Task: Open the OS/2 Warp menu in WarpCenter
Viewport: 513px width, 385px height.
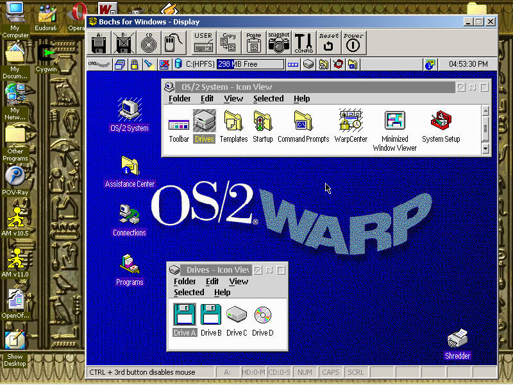Action: tap(99, 64)
